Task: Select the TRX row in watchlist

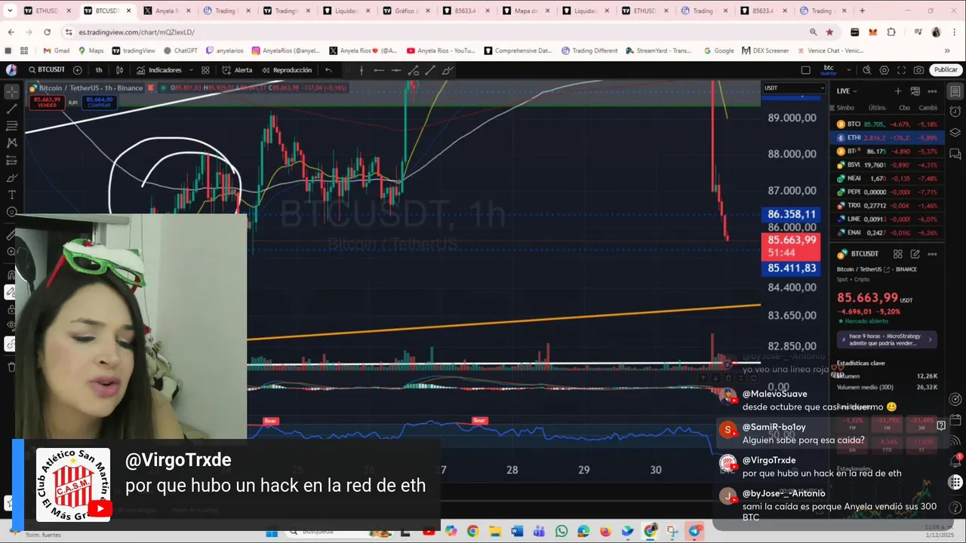Action: (888, 206)
